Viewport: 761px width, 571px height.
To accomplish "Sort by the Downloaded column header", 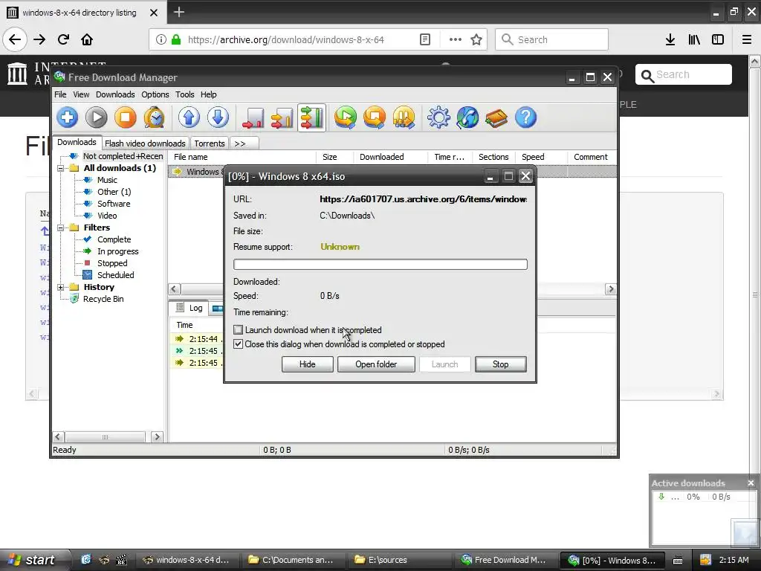I will tap(389, 157).
